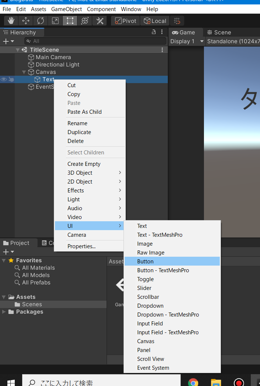Image resolution: width=260 pixels, height=386 pixels.
Task: Expand the Effects submenu
Action: click(90, 190)
